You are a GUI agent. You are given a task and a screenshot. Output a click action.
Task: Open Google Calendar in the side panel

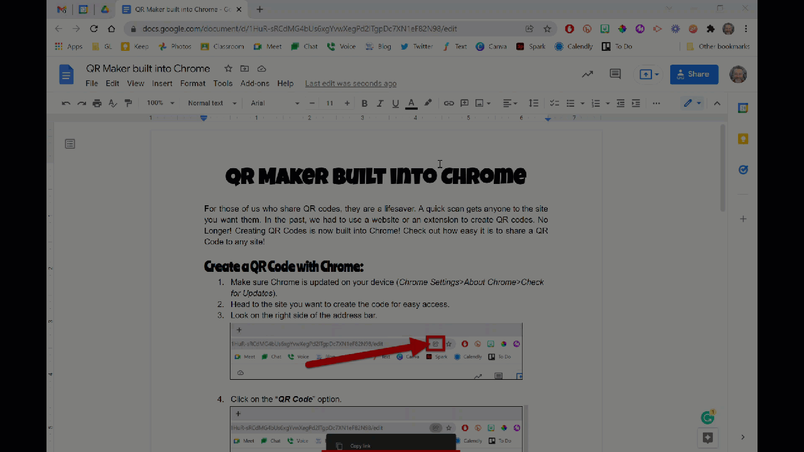pos(743,108)
